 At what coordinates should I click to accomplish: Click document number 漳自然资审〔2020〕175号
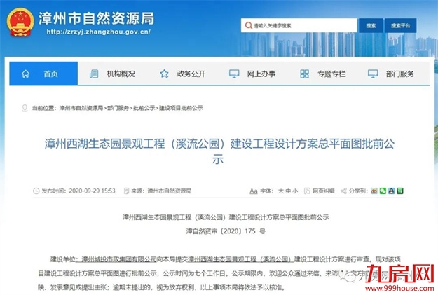(226, 231)
